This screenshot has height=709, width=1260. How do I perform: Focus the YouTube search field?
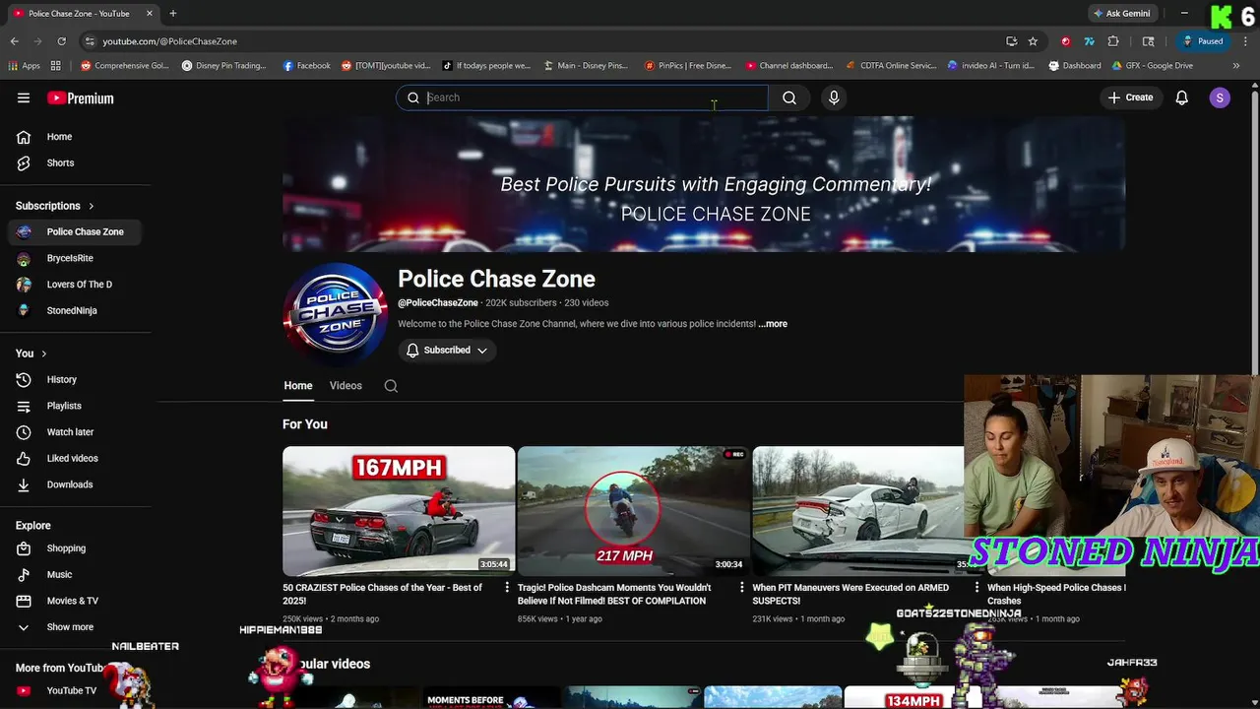(x=582, y=97)
